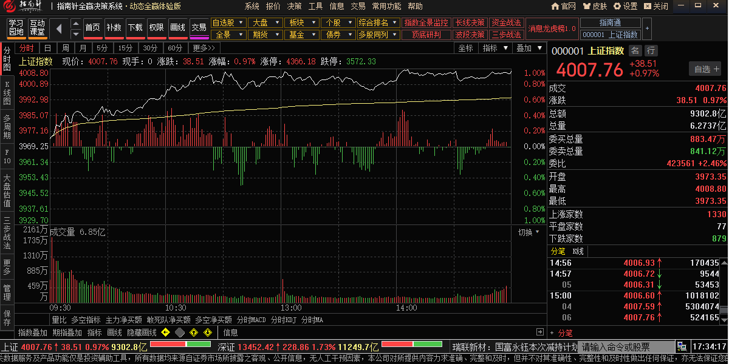Click the 顶底研判 button
The height and width of the screenshot is (364, 729).
click(x=426, y=35)
